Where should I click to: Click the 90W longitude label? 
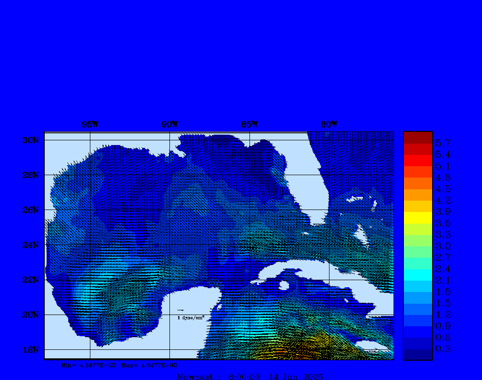170,124
